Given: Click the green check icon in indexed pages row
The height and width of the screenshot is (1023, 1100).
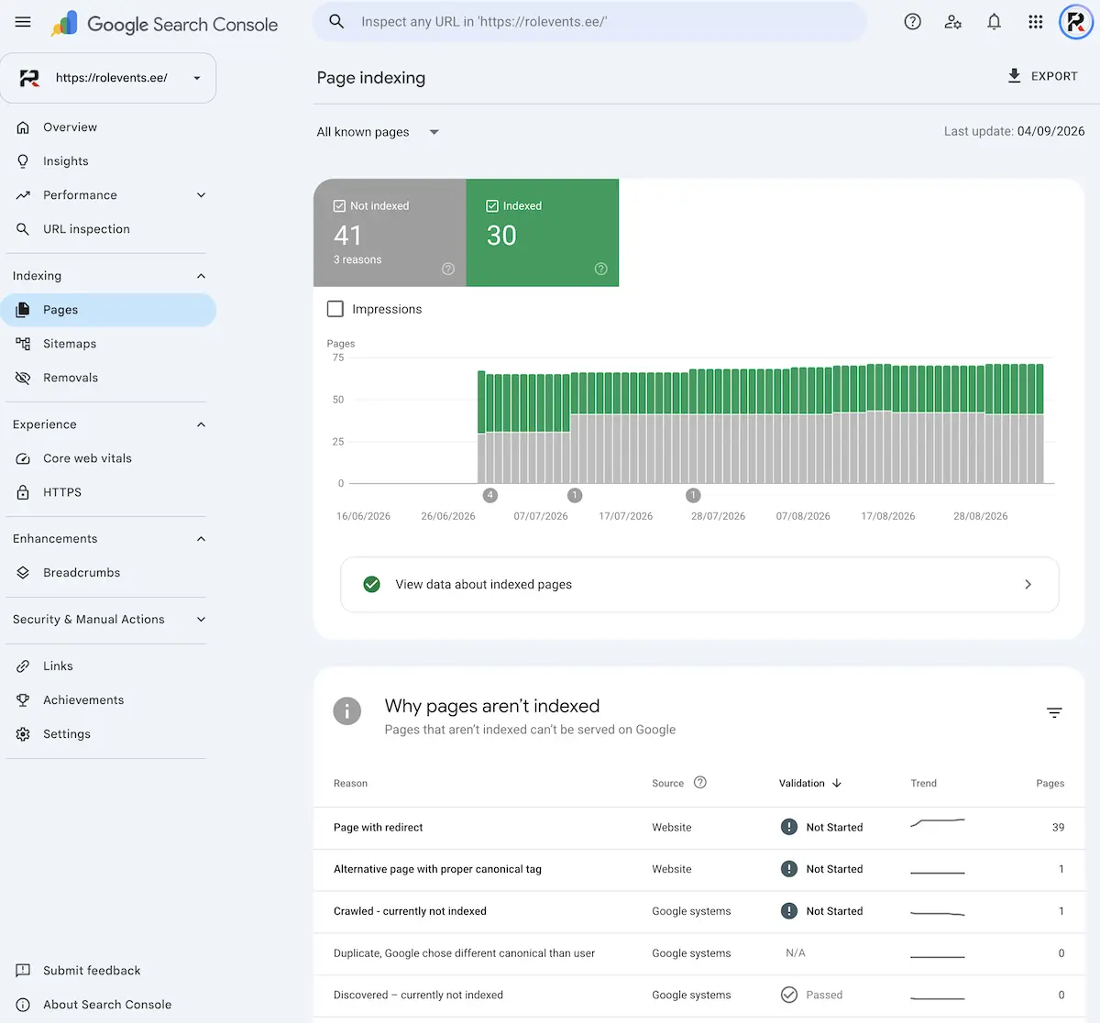Looking at the screenshot, I should tap(371, 584).
